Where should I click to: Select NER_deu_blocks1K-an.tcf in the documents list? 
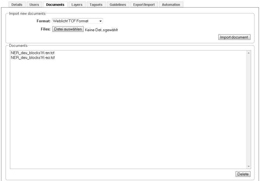[33, 53]
